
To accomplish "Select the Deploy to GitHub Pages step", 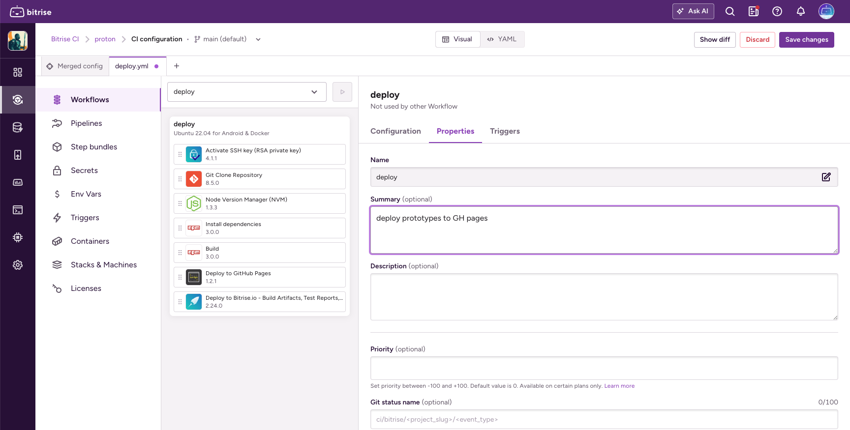I will [260, 277].
